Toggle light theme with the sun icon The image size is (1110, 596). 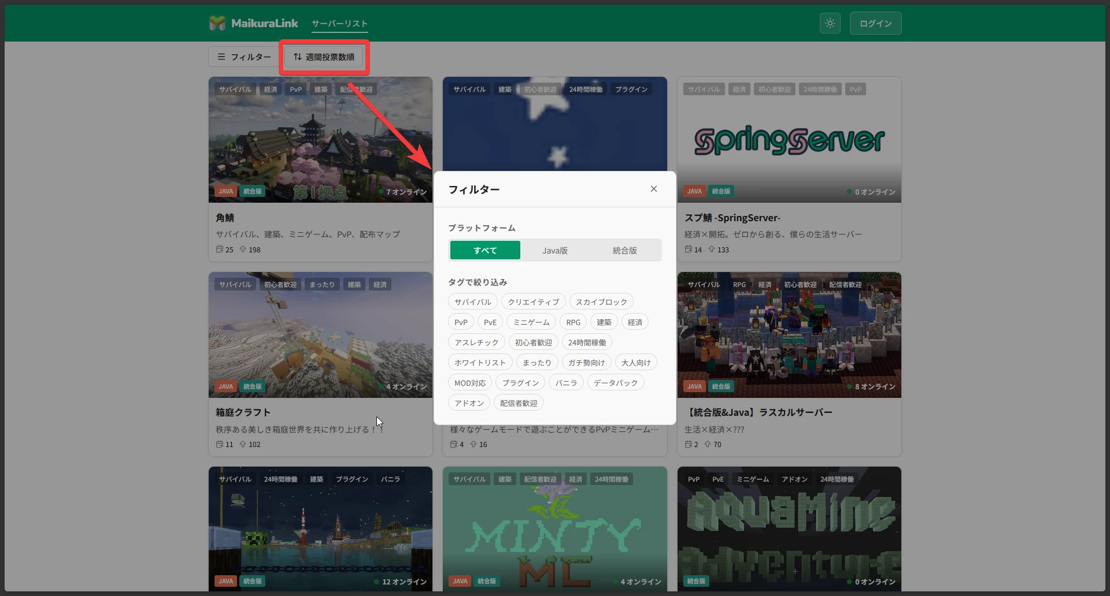pyautogui.click(x=830, y=23)
